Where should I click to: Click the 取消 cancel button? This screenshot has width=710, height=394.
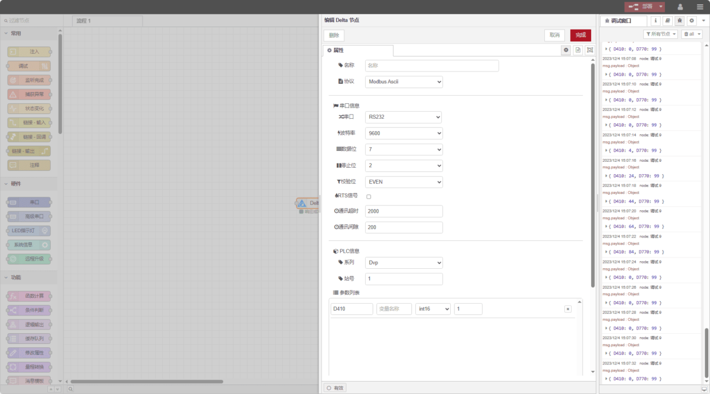coord(554,35)
